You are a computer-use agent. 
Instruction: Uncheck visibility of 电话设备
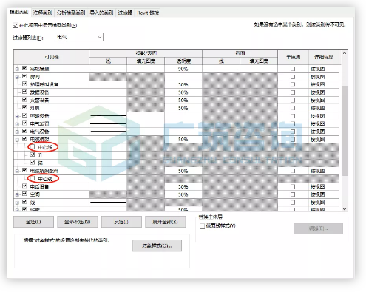point(24,186)
